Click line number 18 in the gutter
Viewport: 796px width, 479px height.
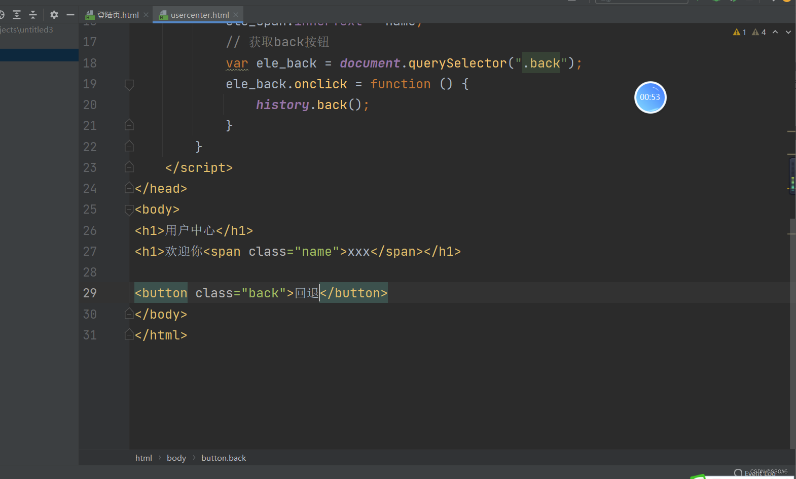(x=90, y=63)
